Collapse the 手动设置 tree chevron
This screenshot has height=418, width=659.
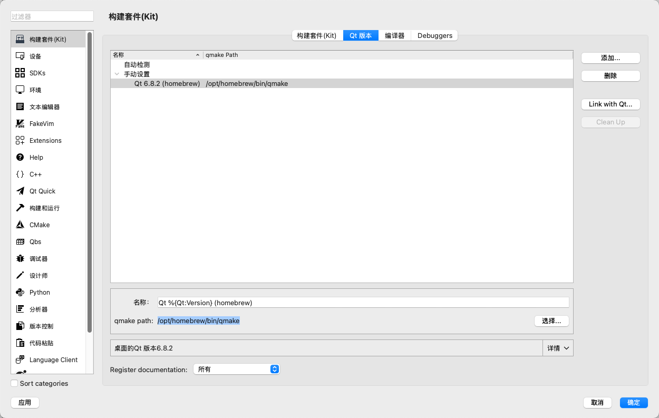pos(117,74)
